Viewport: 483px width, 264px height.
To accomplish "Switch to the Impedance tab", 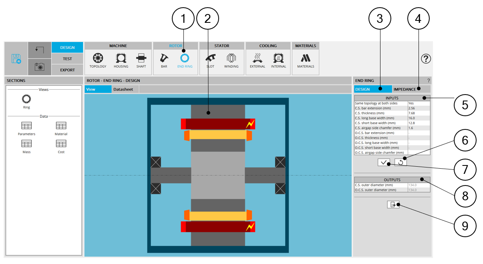I will point(405,89).
